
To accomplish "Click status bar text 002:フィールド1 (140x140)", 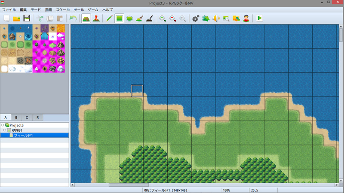I will point(166,190).
